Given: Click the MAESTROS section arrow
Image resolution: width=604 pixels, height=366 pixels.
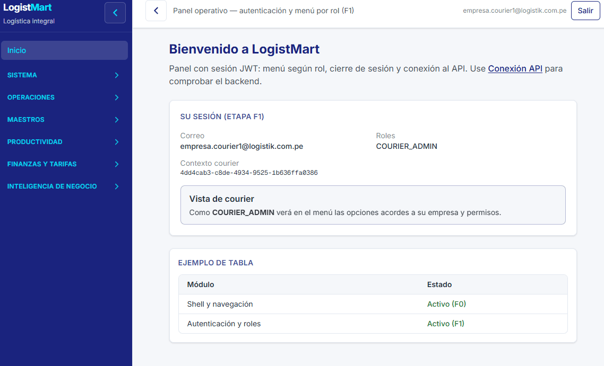Looking at the screenshot, I should point(116,120).
